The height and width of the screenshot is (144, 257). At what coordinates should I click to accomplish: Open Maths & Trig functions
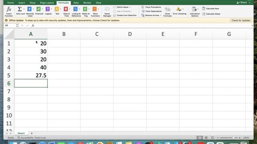click(x=86, y=12)
